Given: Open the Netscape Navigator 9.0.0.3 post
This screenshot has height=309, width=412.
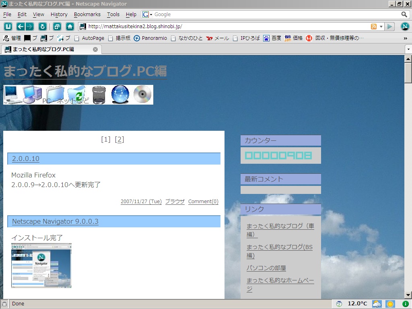Looking at the screenshot, I should pyautogui.click(x=55, y=222).
